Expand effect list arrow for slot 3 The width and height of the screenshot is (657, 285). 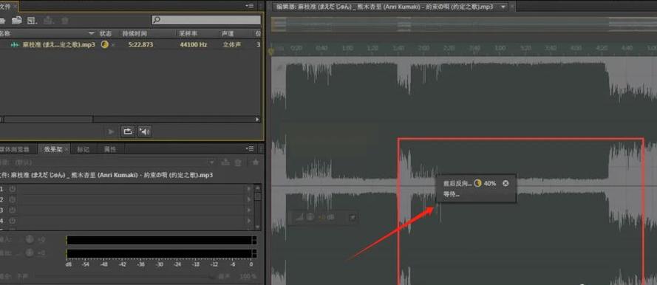[250, 210]
